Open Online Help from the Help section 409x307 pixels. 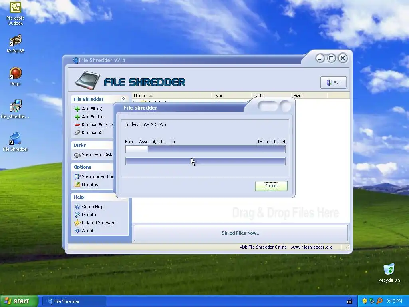coord(93,207)
